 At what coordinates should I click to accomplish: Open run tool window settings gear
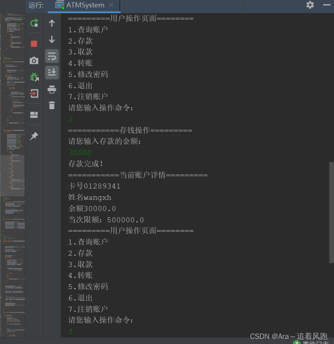tap(310, 5)
